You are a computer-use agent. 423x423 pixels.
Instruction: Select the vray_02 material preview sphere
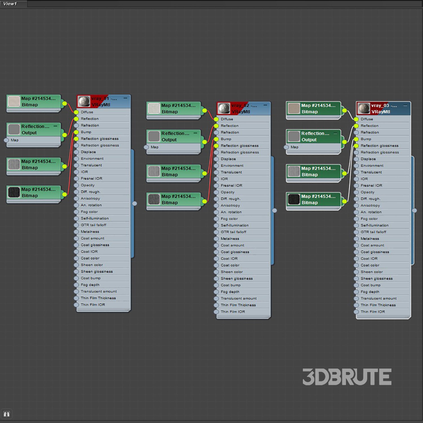coord(224,108)
